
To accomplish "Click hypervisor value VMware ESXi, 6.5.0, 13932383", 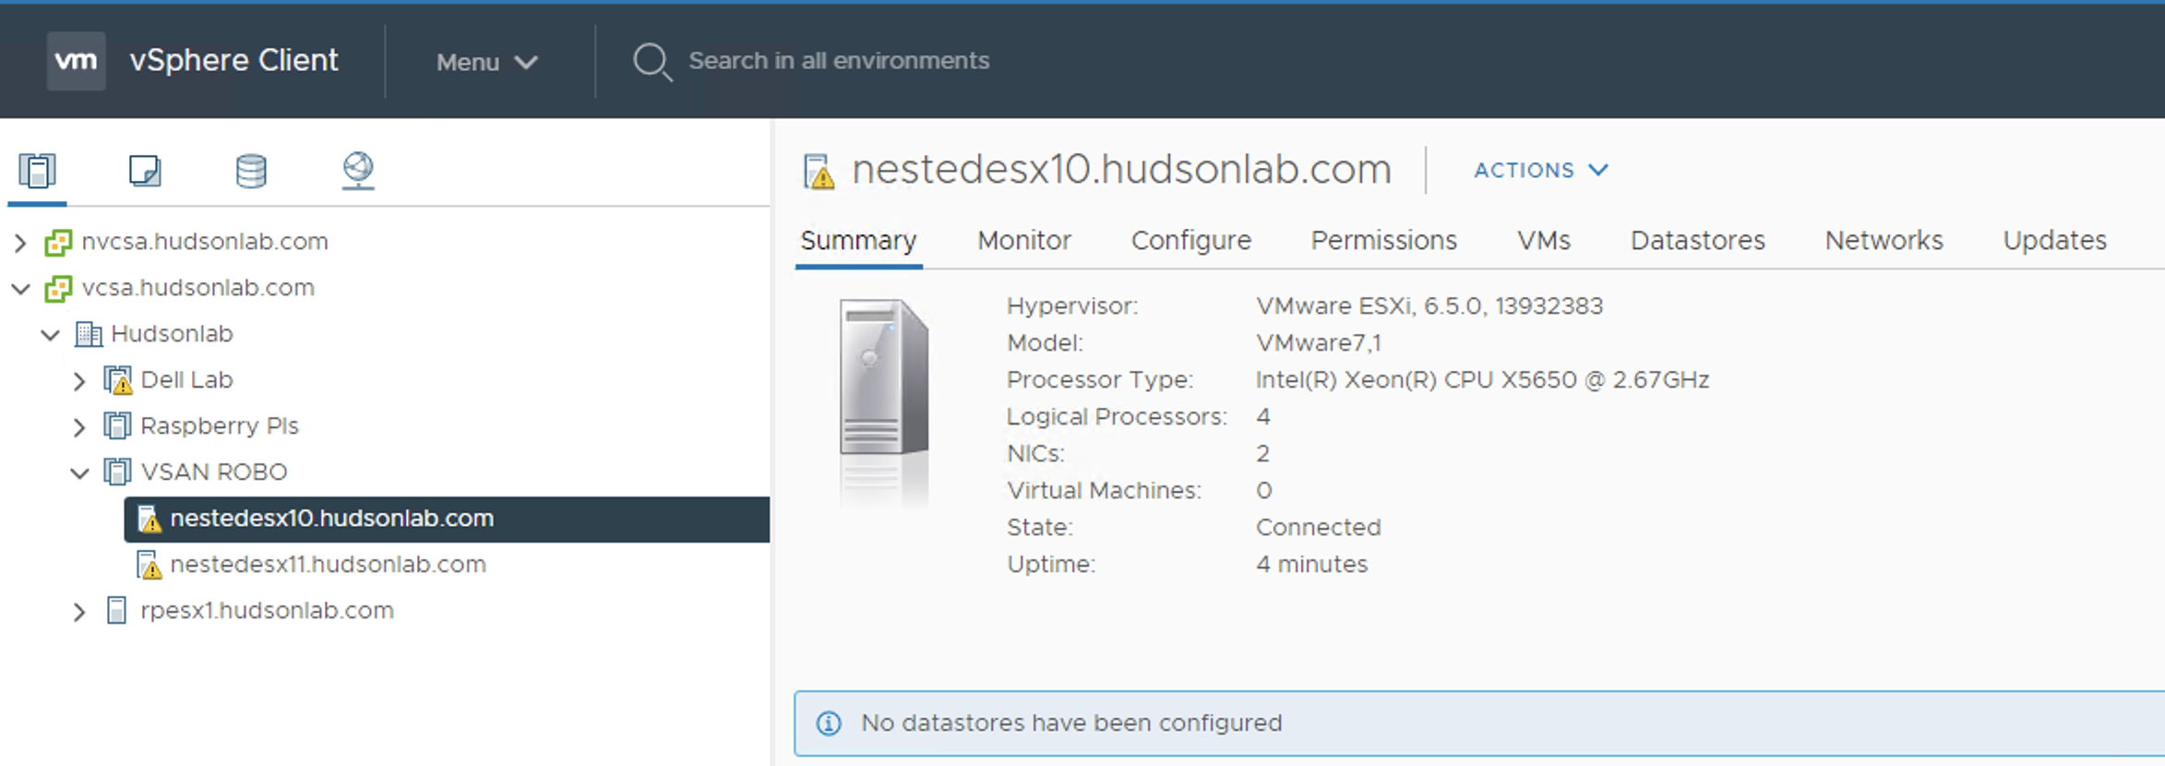I will [x=1429, y=306].
